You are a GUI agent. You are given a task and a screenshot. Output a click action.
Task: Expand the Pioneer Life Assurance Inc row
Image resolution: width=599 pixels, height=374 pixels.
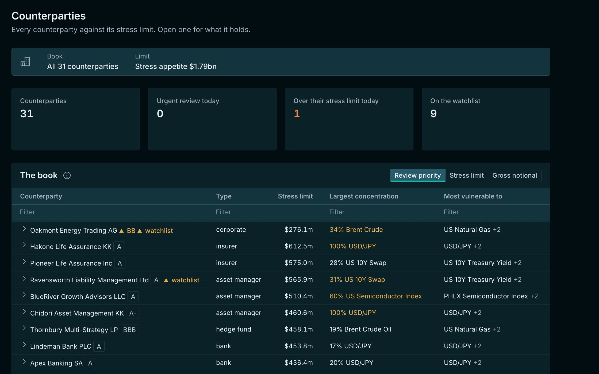(x=24, y=262)
